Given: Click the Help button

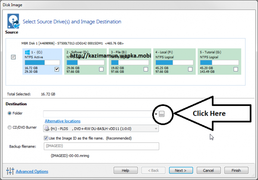Looking at the screenshot, I should pyautogui.click(x=126, y=170).
